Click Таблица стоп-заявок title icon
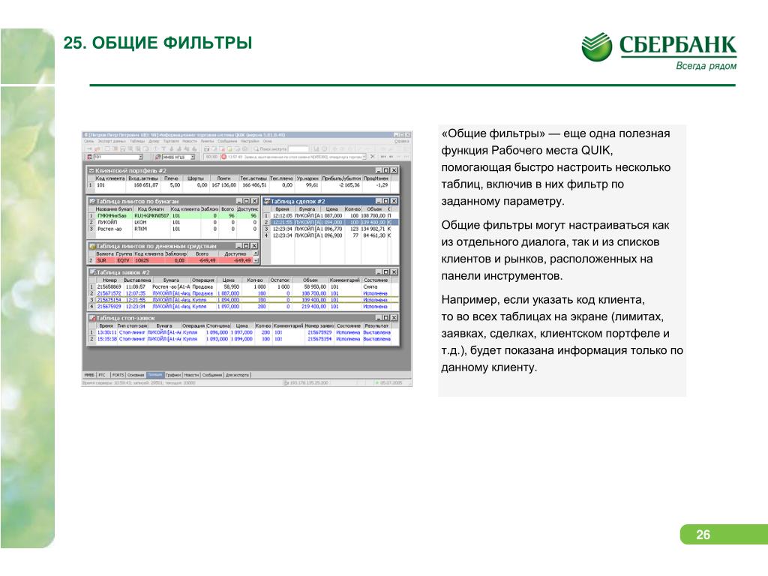The image size is (768, 576). (92, 317)
